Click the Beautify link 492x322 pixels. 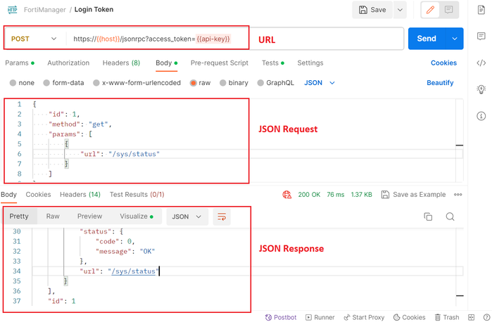[440, 83]
